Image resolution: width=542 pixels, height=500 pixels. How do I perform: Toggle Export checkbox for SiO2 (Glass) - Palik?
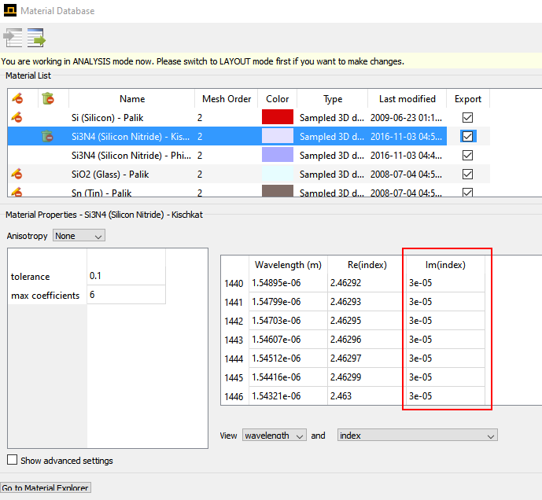pyautogui.click(x=468, y=175)
